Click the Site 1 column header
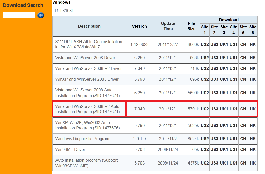Image resolution: width=265 pixels, height=174 pixels. click(x=205, y=30)
